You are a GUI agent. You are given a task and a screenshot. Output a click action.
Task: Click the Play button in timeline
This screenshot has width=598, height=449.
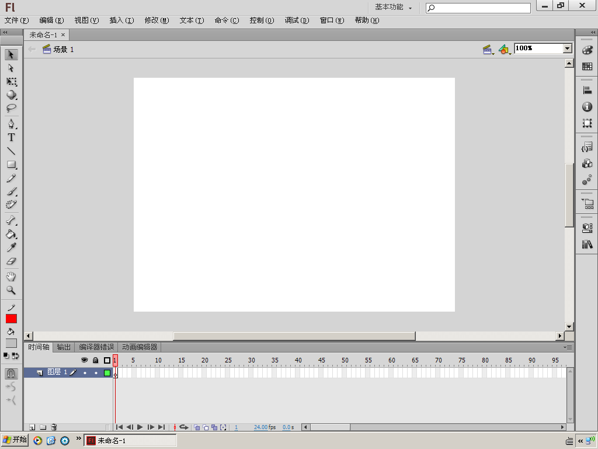click(140, 427)
